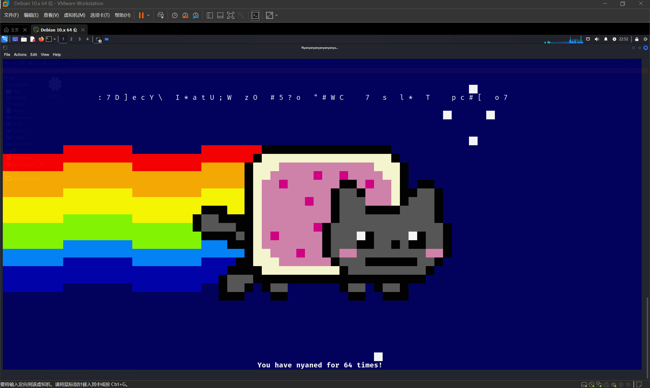Open the Kali dragon applications menu
The height and width of the screenshot is (388, 650).
[x=5, y=39]
